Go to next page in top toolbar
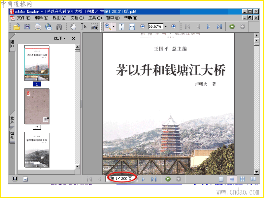264x198 pixels. pos(209,27)
